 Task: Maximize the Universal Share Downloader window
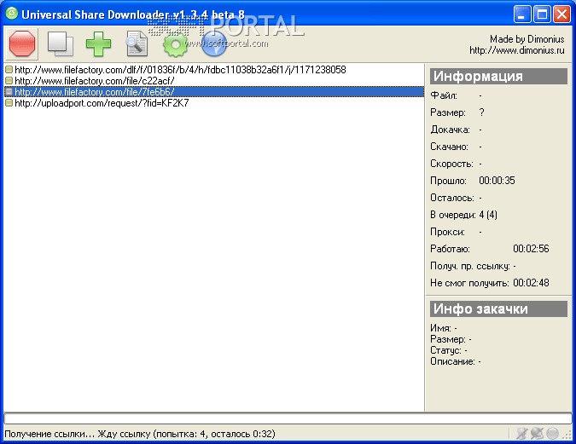pos(542,14)
